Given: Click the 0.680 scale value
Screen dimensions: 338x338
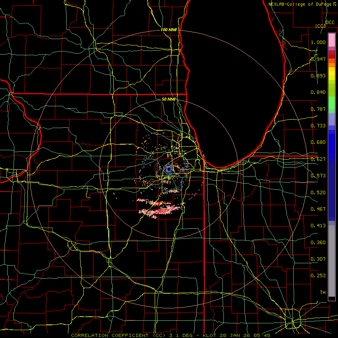Looking at the screenshot, I should coord(318,142).
